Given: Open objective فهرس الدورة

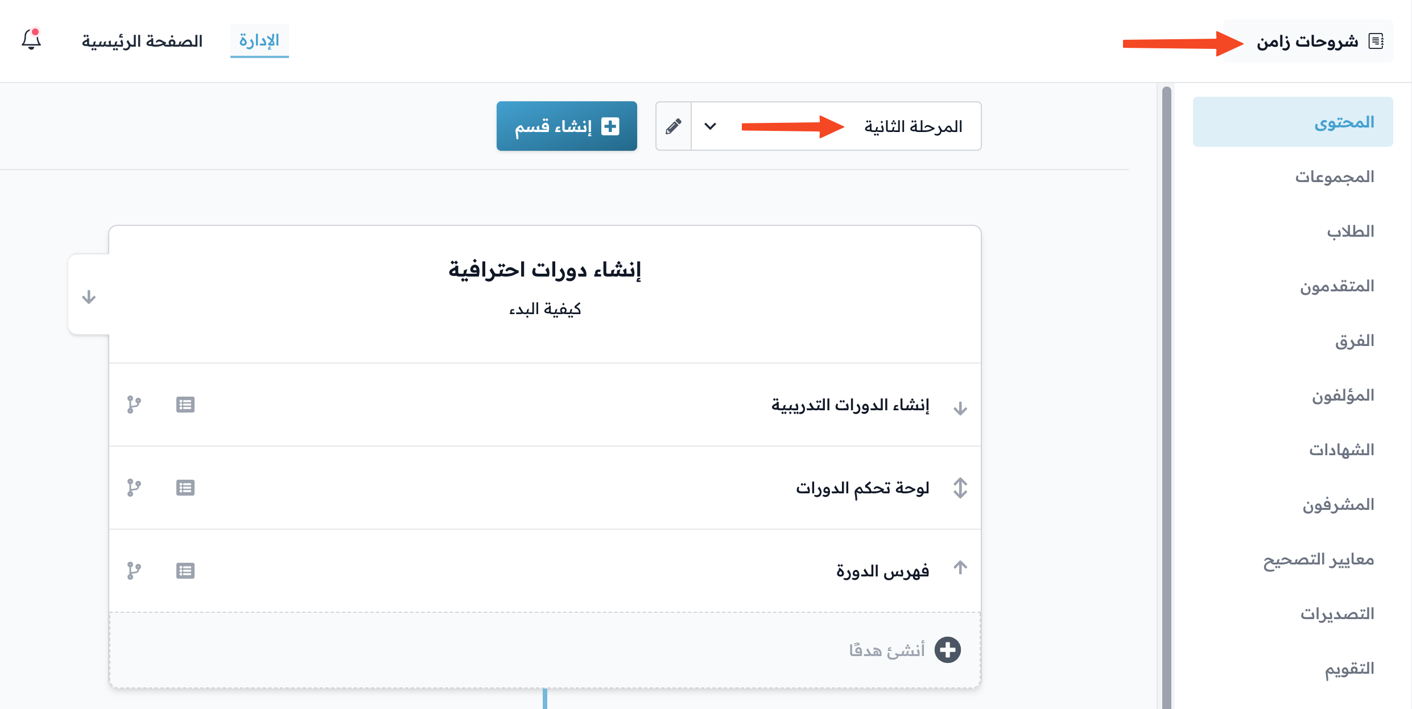Looking at the screenshot, I should [882, 571].
